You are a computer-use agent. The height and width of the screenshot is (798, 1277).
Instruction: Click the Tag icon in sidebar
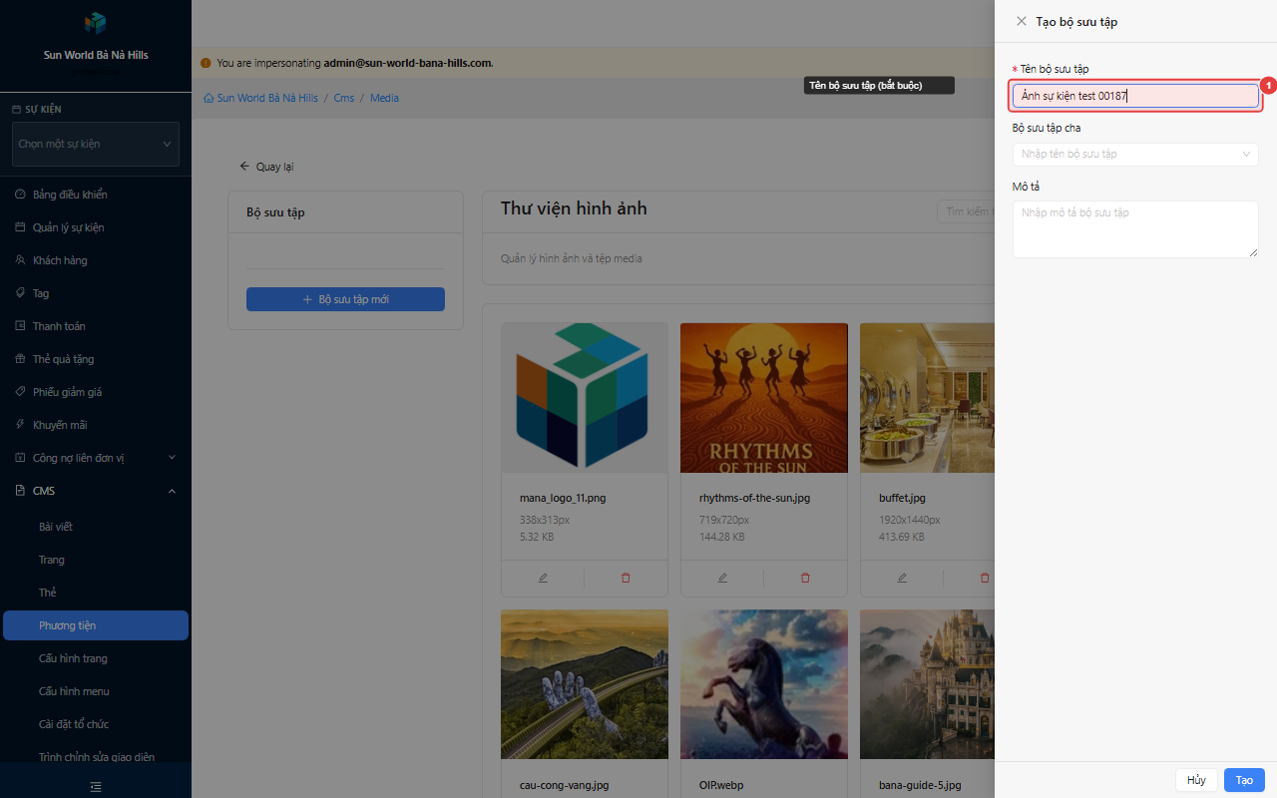[20, 293]
